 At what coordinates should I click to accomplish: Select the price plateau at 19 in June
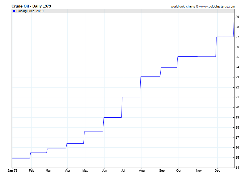pyautogui.click(x=112, y=117)
